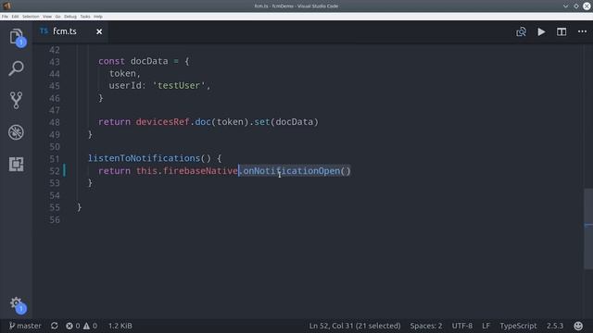Screen dimensions: 593x333
Task: Change indentation via Spaces: 2
Action: coord(426,326)
